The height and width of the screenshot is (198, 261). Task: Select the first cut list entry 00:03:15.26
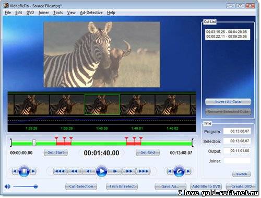(x=227, y=32)
